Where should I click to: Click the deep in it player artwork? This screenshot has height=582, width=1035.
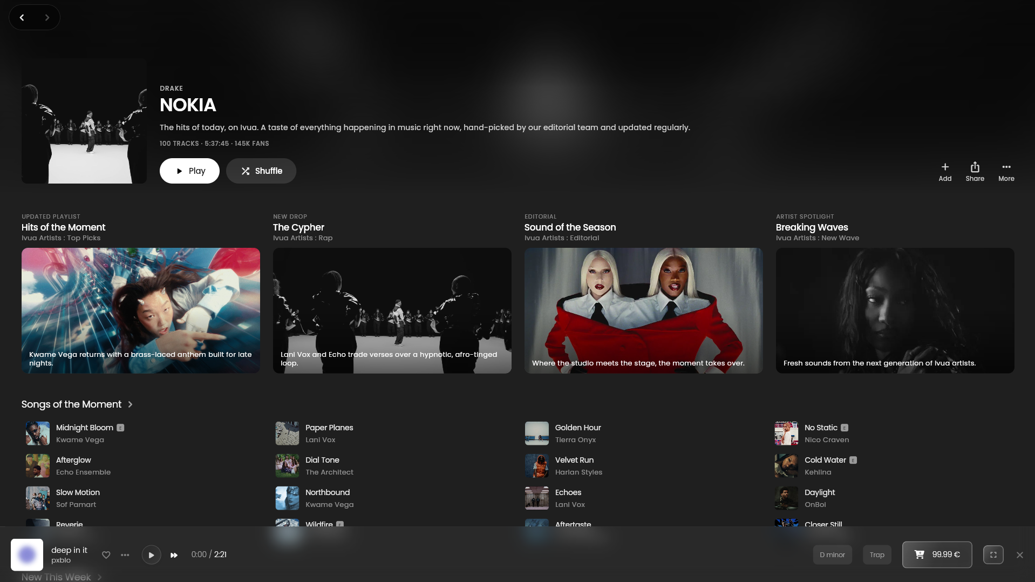tap(27, 554)
